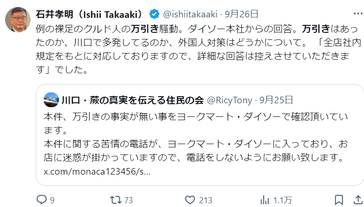Repost using the retweet arrows icon
The height and width of the screenshot is (207, 364).
coord(115,200)
